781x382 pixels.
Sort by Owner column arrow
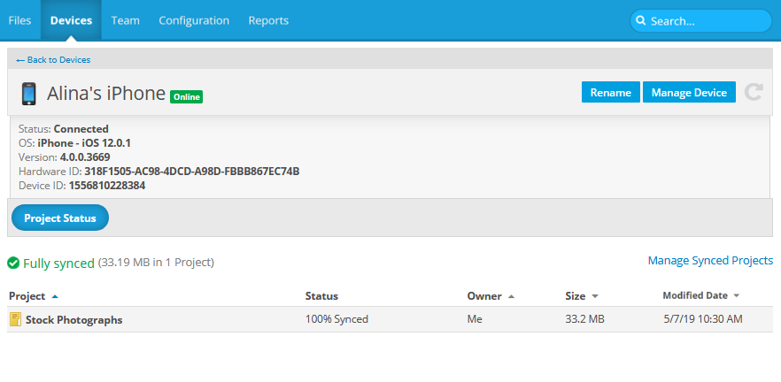pyautogui.click(x=512, y=296)
